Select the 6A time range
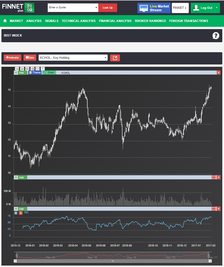Image resolution: width=224 pixels, height=267 pixels. pos(27,69)
